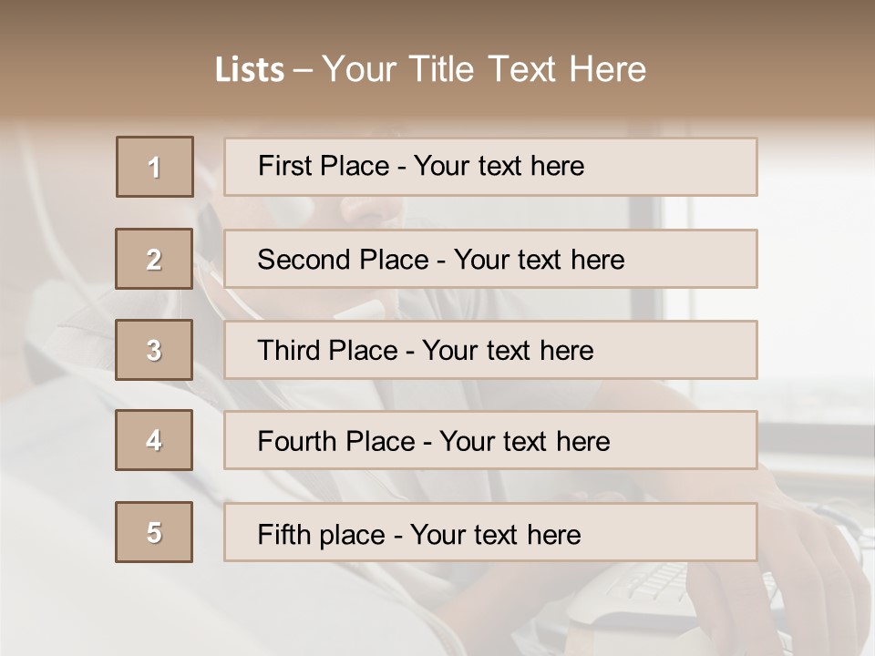Click the number 3 square
This screenshot has width=875, height=656.
click(x=154, y=350)
